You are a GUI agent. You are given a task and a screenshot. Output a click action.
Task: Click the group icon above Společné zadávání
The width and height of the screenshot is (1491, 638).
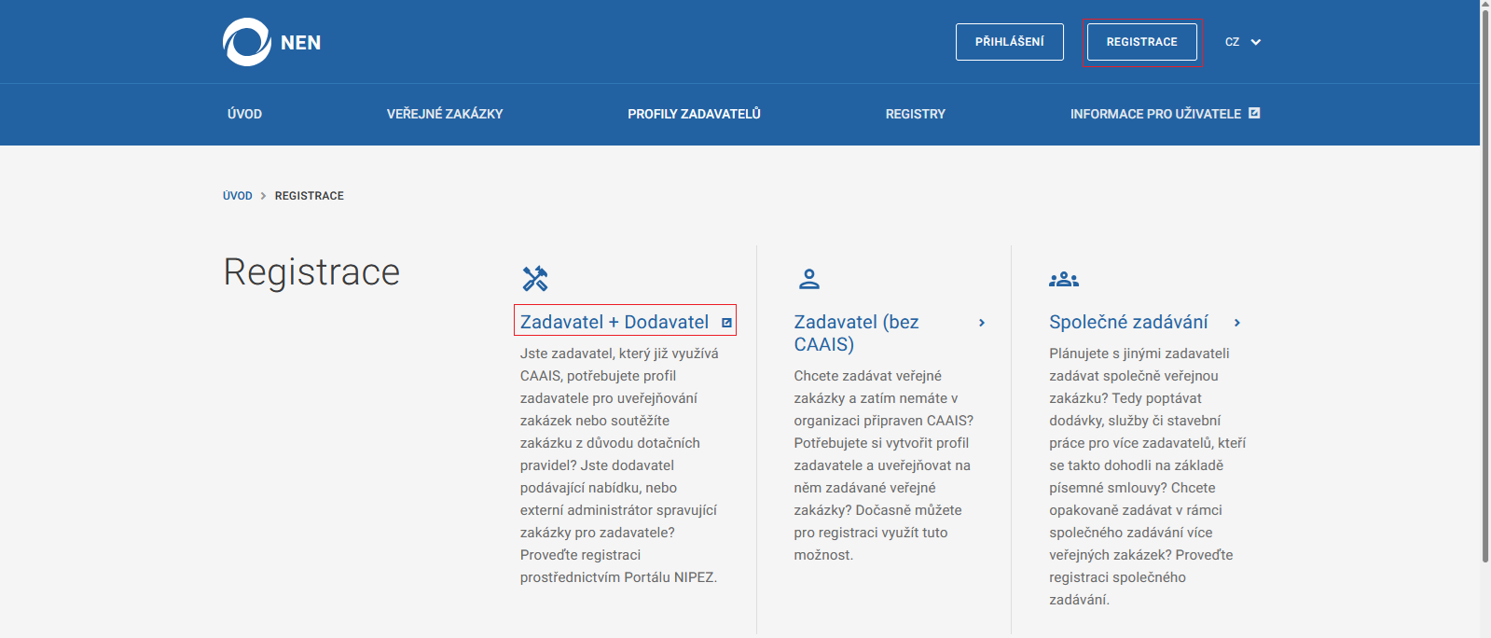pos(1064,279)
